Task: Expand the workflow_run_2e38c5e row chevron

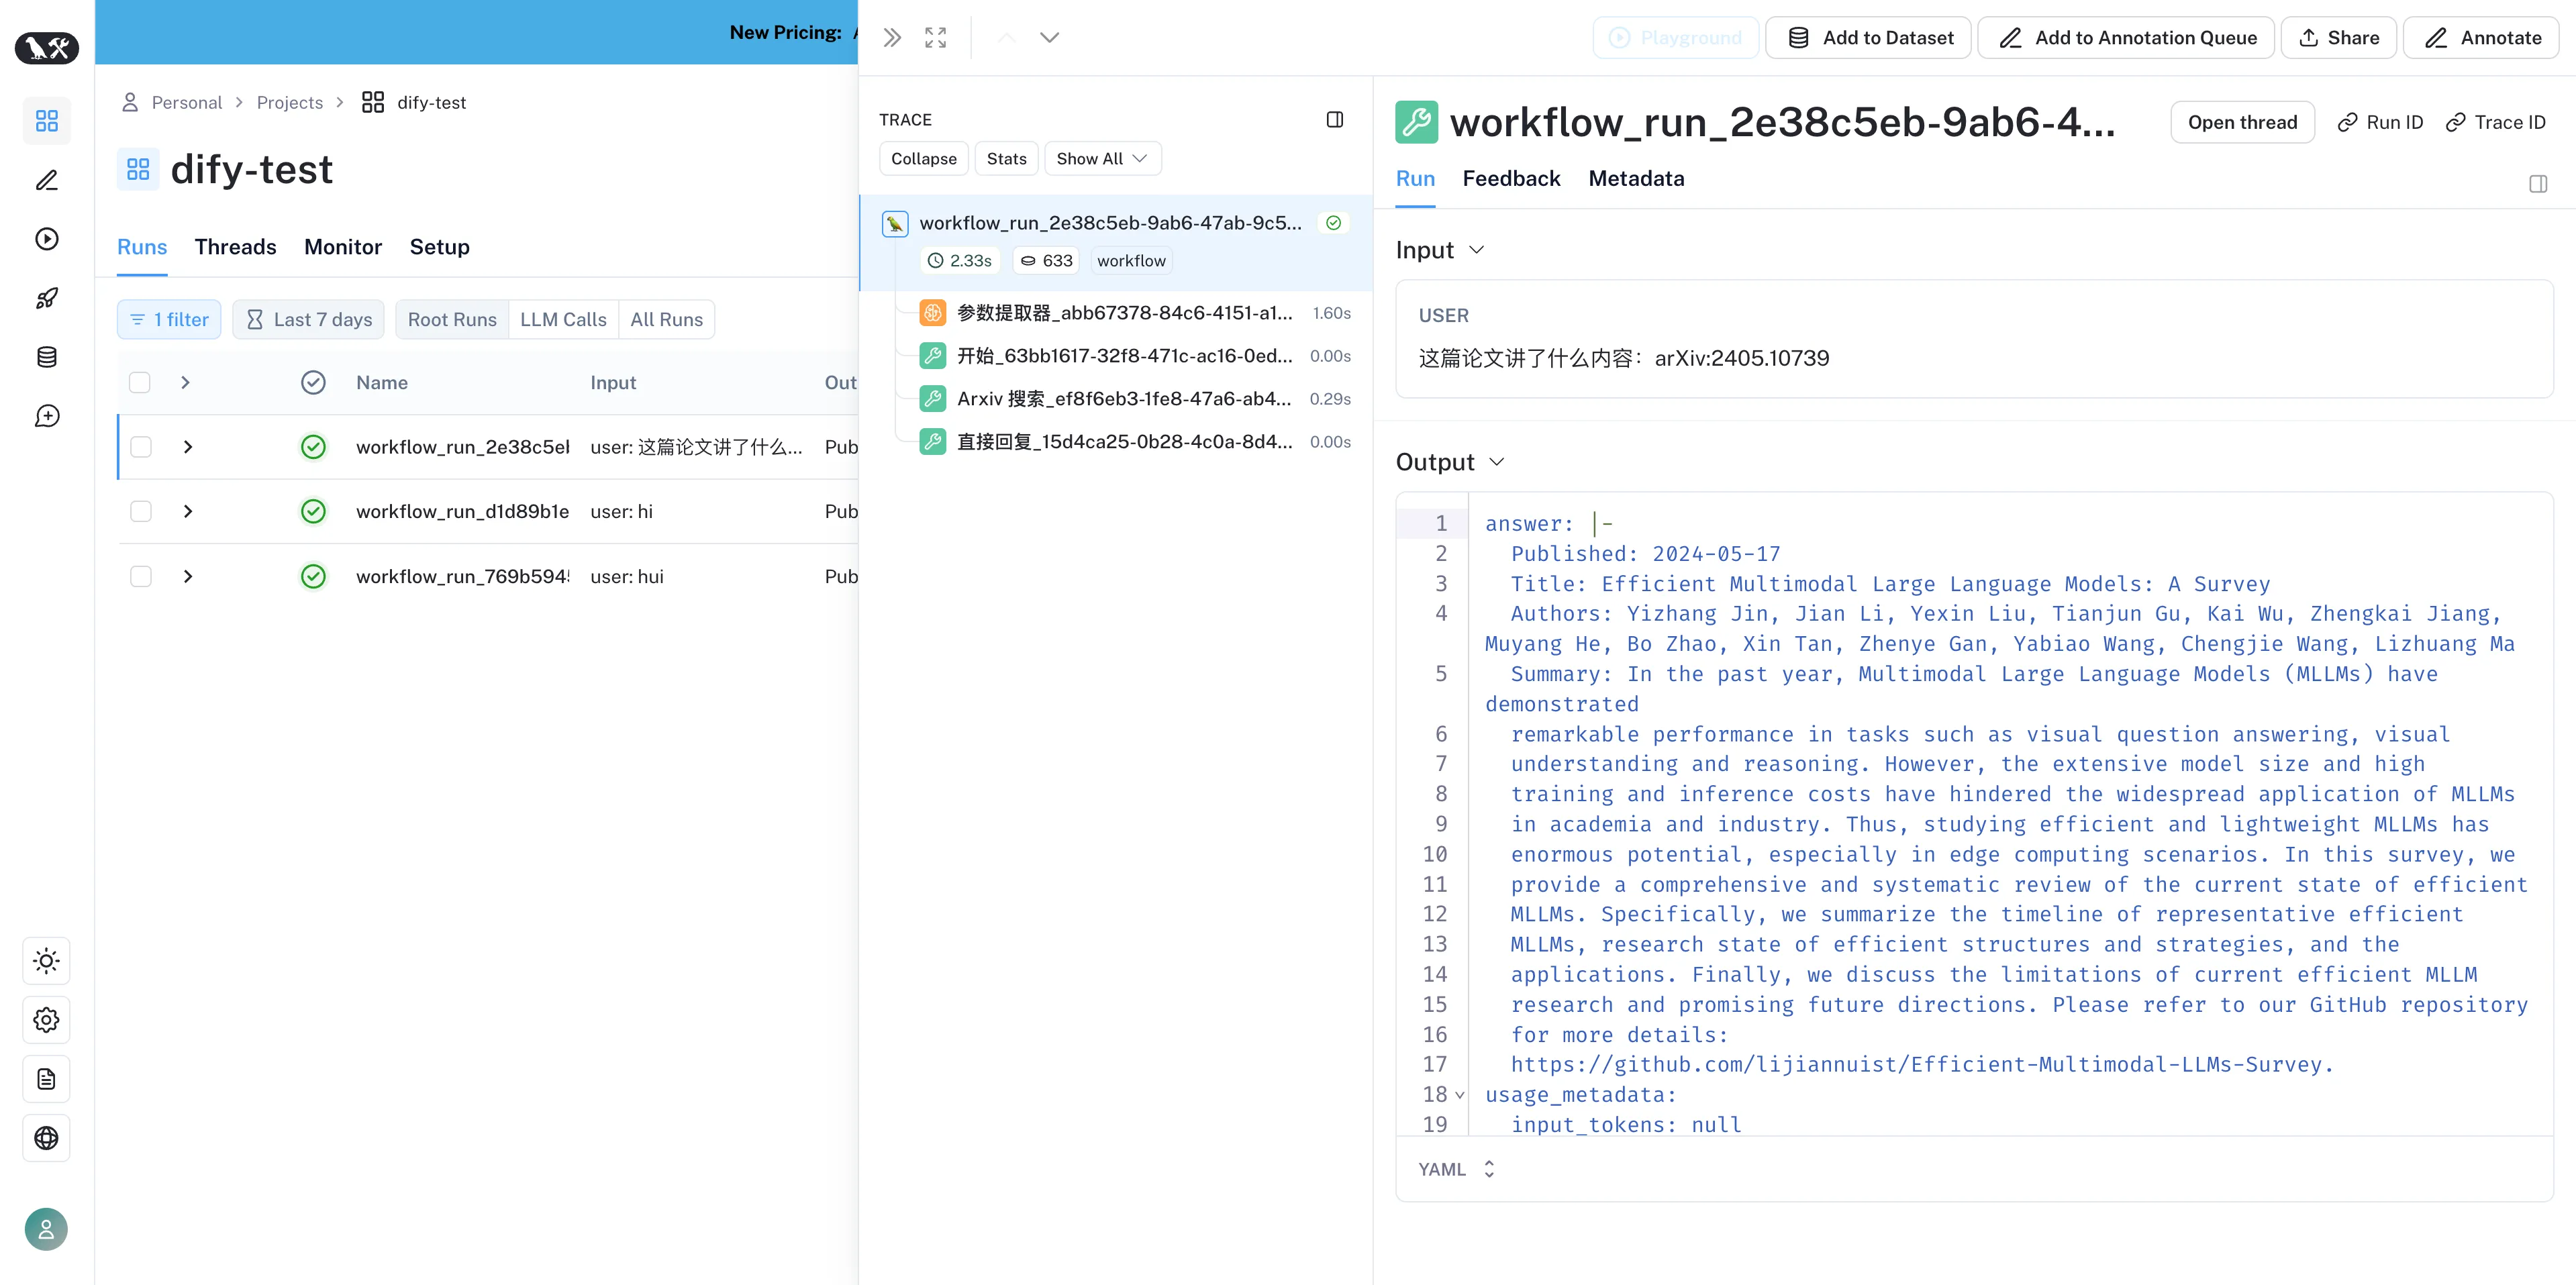Action: tap(188, 447)
